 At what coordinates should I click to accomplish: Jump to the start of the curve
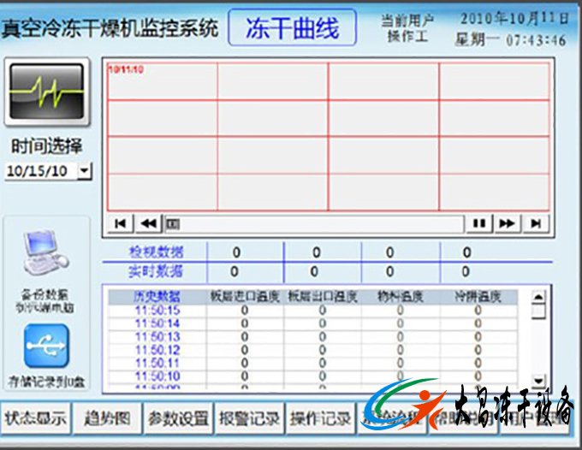[120, 223]
